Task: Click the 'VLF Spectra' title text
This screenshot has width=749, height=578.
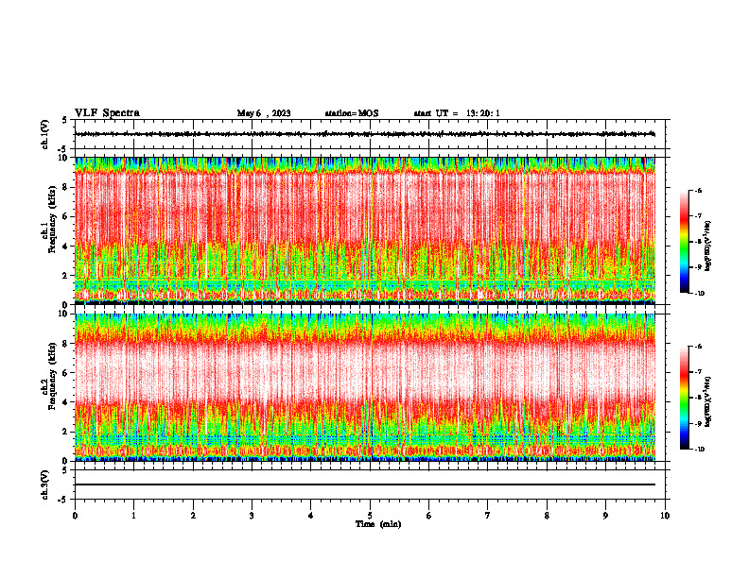Action: click(x=107, y=113)
